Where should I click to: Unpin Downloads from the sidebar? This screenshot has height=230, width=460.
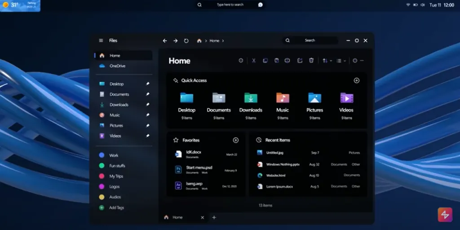(147, 104)
